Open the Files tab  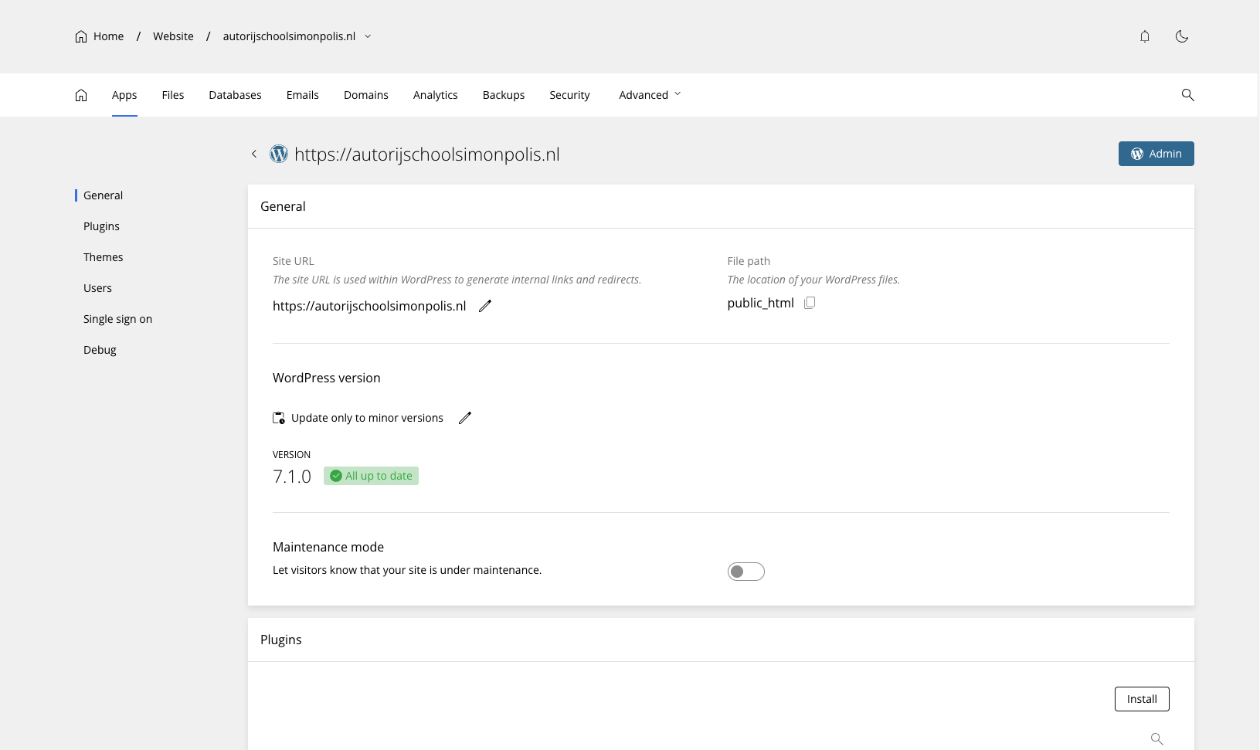(x=173, y=95)
